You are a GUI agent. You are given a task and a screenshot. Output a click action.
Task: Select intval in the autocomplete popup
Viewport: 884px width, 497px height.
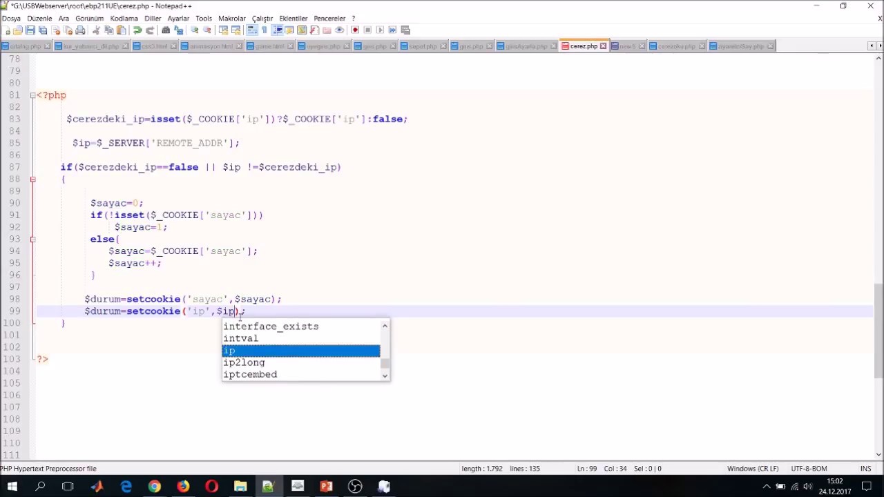(x=240, y=338)
